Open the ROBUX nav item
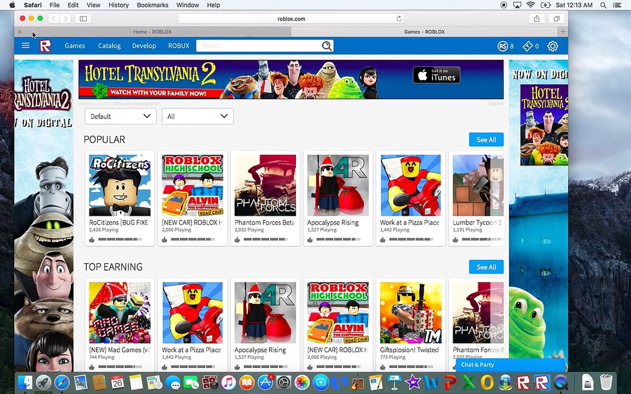Screen dimensions: 631x394 point(179,46)
